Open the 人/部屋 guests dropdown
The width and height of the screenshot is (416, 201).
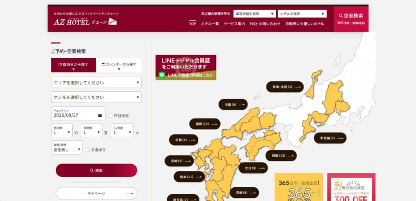click(x=122, y=131)
